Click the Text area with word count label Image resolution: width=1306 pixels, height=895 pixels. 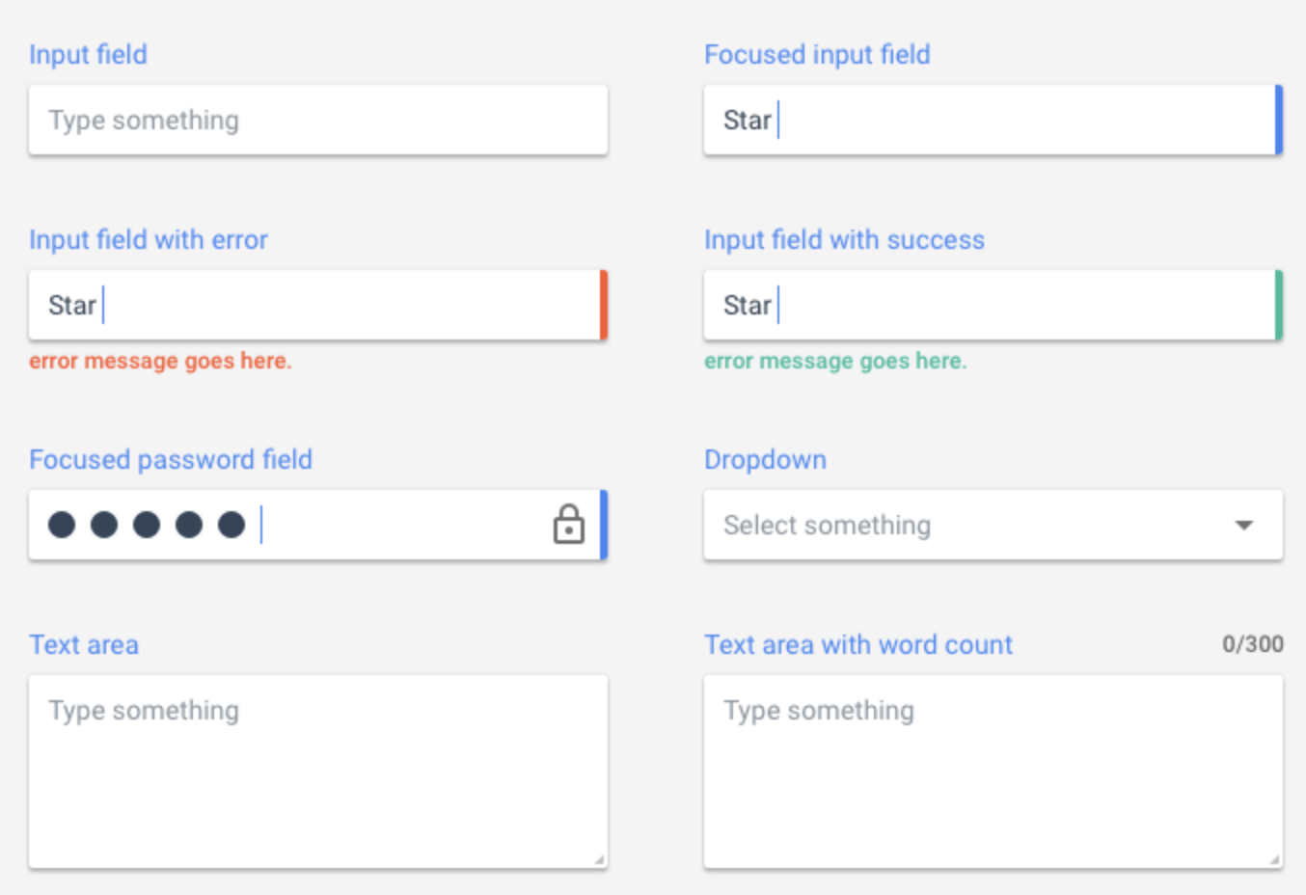pos(858,644)
